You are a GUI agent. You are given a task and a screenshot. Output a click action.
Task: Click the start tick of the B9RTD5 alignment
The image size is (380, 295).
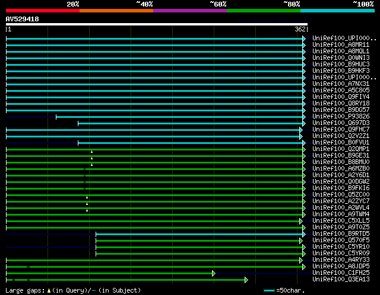(x=96, y=235)
